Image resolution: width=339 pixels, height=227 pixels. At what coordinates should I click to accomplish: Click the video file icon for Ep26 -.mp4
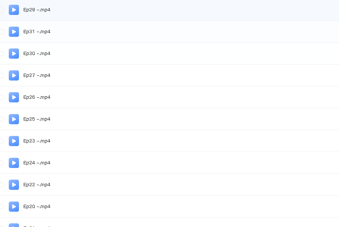point(14,97)
